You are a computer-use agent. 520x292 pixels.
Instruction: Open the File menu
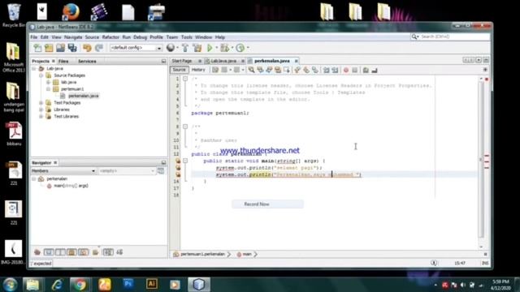coord(34,37)
